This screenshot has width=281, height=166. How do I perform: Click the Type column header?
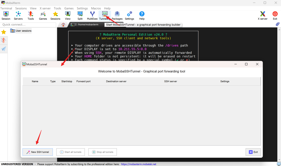[x=53, y=81]
